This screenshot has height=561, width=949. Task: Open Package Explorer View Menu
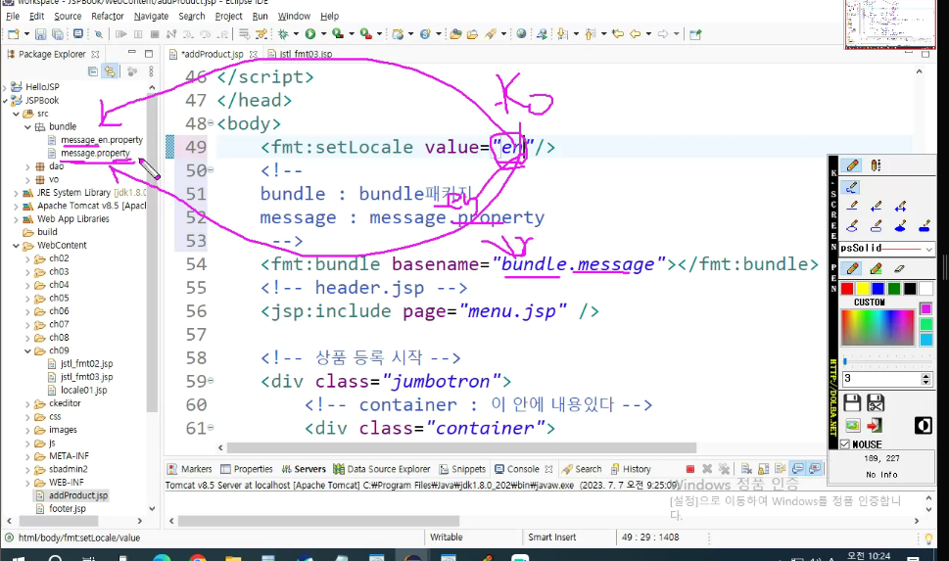click(x=151, y=71)
